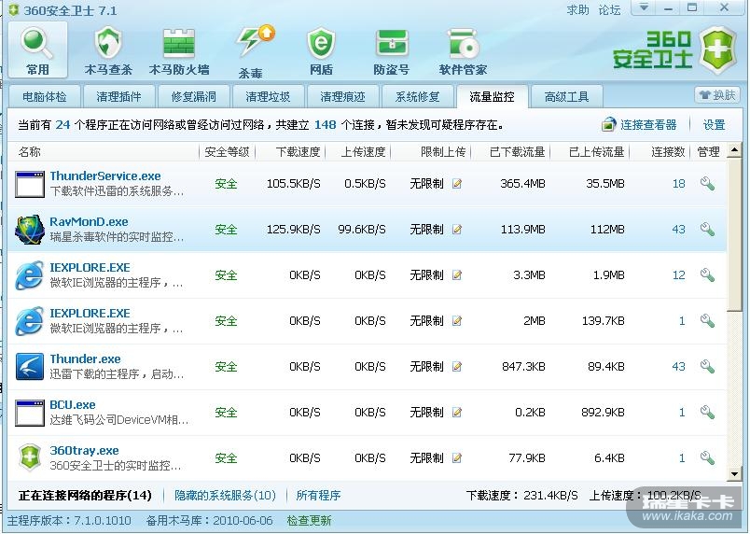Show 隐藏的系统服务(10) list
This screenshot has height=534, width=750.
(225, 495)
